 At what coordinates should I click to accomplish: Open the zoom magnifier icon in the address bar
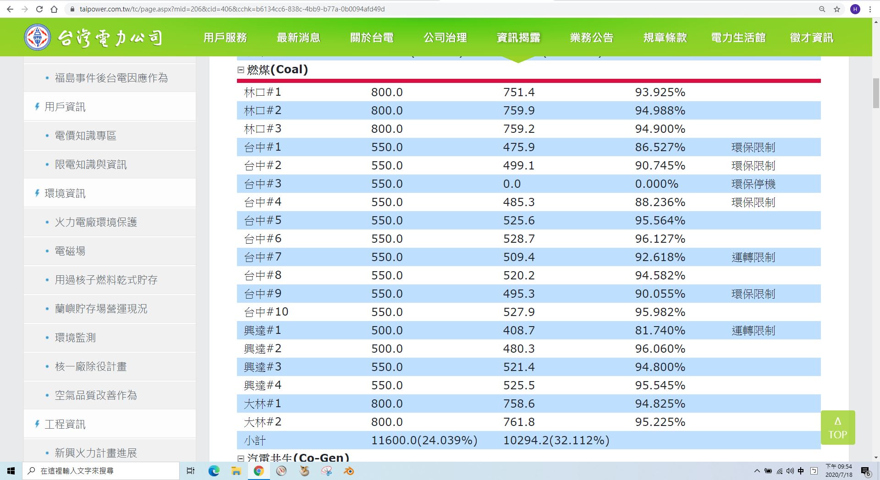coord(822,9)
